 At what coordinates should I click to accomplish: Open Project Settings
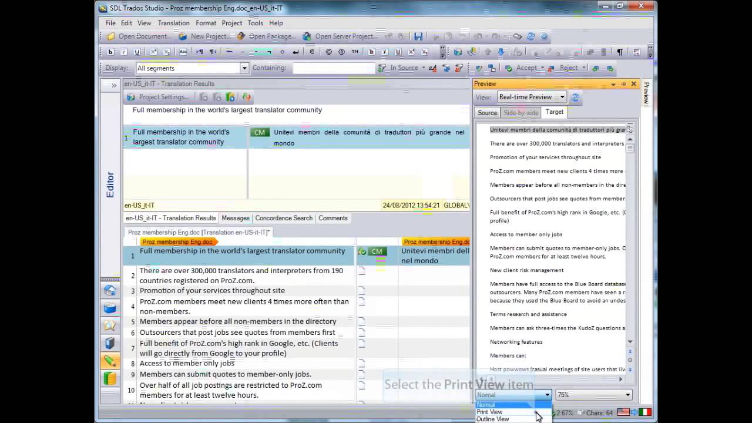pyautogui.click(x=159, y=97)
